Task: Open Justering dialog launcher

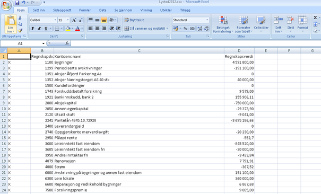Action: click(168, 36)
